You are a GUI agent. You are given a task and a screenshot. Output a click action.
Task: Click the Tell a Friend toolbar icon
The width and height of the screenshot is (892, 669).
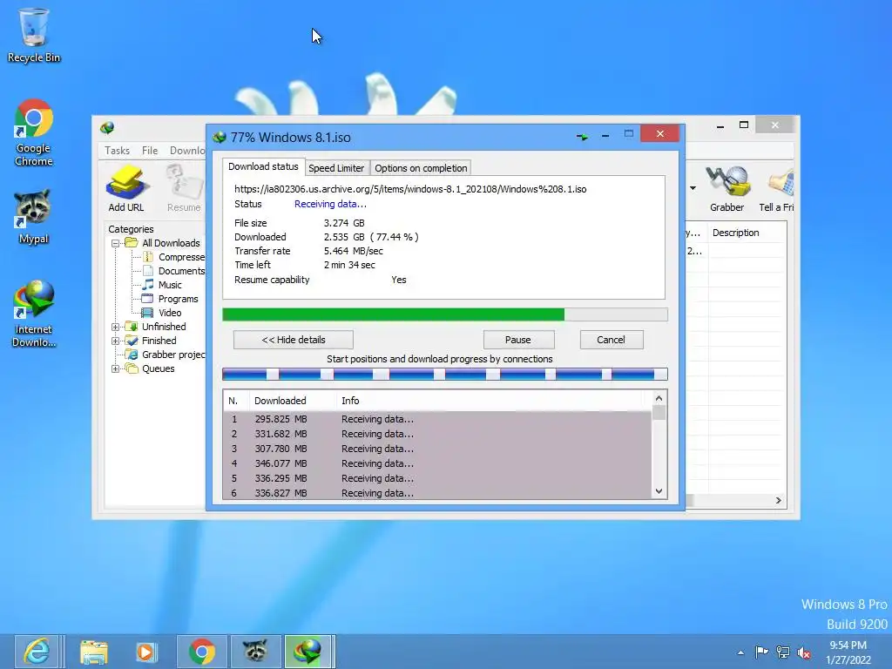tap(777, 188)
